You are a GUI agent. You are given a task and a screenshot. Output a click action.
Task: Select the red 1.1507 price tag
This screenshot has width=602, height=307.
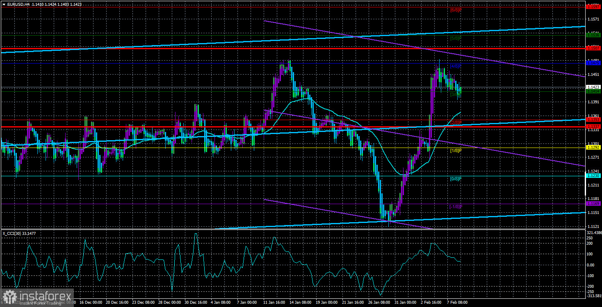click(593, 48)
